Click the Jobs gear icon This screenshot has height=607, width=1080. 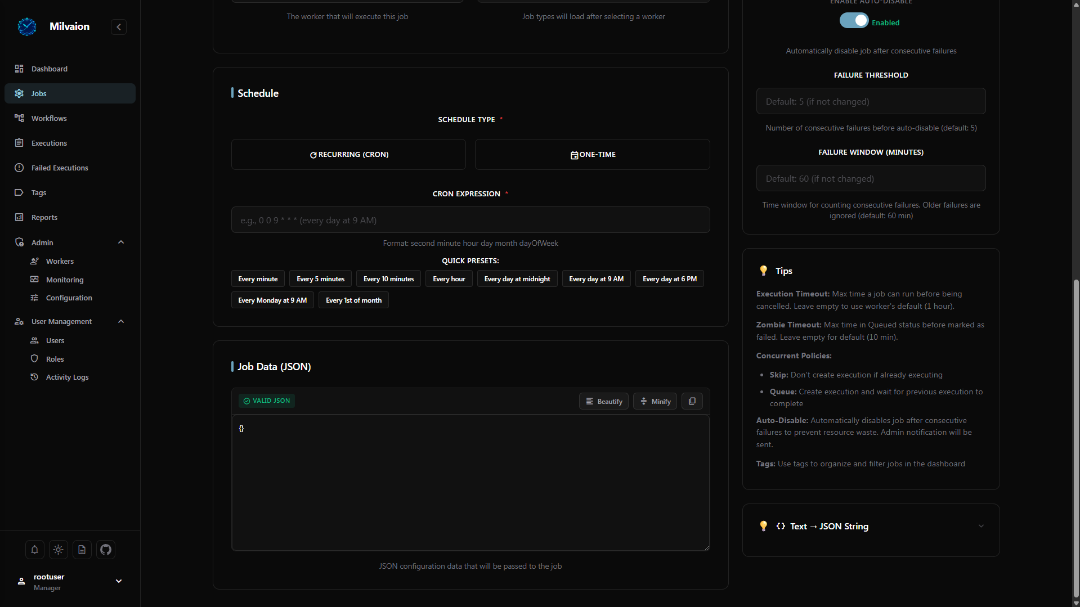[19, 93]
